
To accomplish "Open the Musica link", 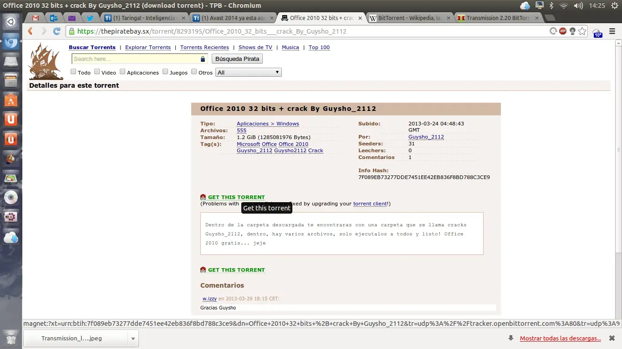I will 291,47.
